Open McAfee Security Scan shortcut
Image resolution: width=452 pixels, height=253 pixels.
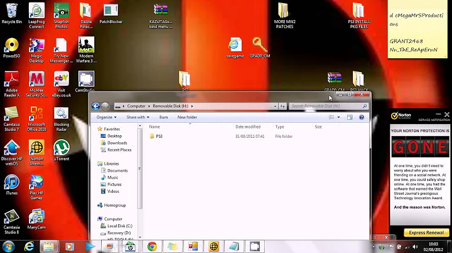[x=36, y=84]
